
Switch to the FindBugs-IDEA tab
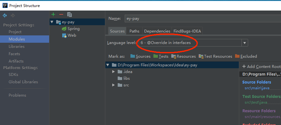(187, 31)
